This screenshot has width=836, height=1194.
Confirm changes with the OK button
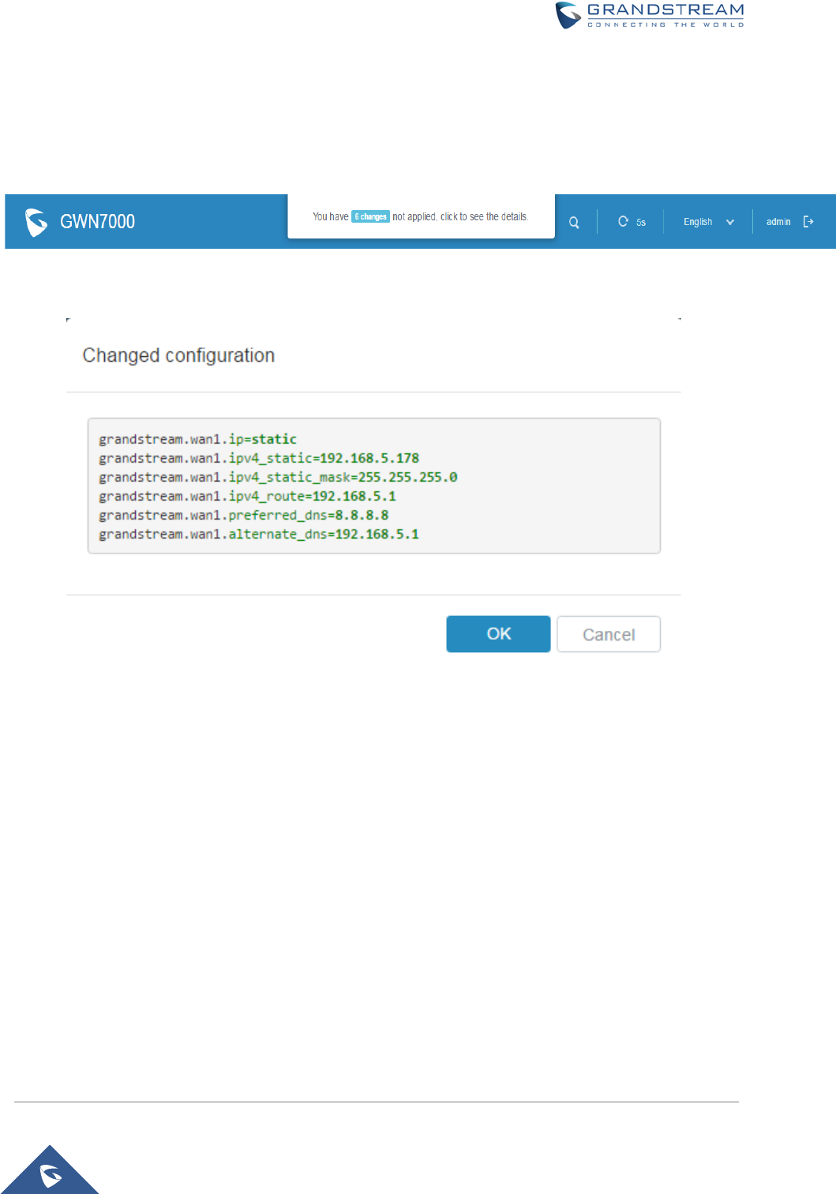498,634
